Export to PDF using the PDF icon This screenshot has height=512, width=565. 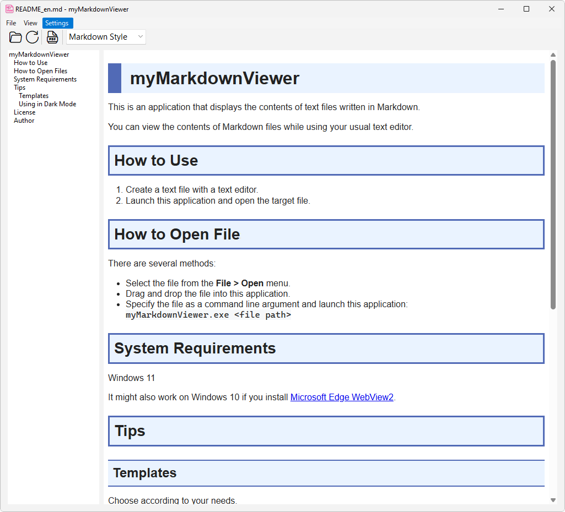(52, 37)
